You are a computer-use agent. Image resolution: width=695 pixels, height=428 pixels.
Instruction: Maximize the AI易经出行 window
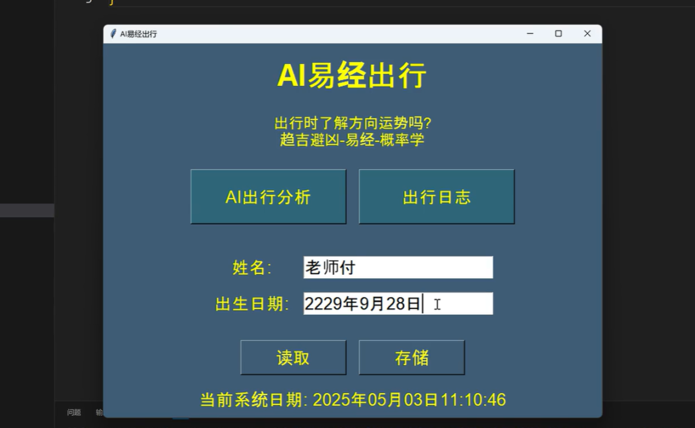(559, 33)
